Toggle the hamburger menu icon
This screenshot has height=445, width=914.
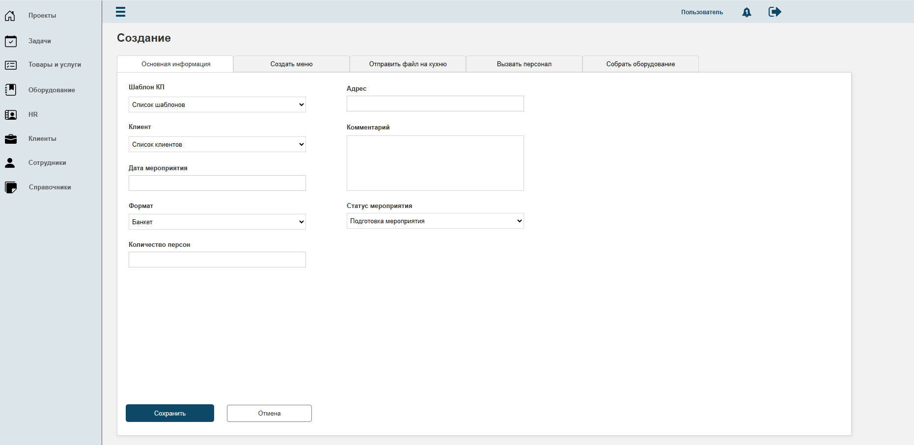point(120,12)
